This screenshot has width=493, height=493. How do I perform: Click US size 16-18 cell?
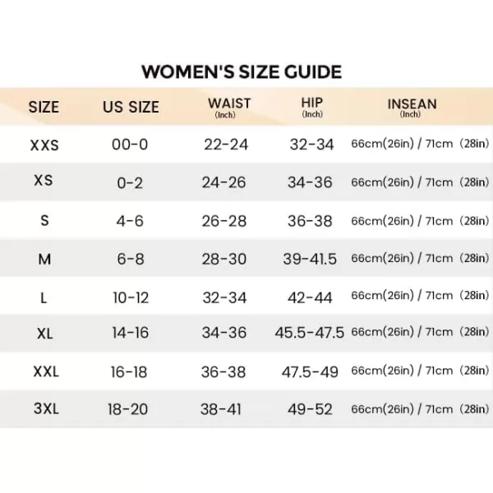coord(130,372)
